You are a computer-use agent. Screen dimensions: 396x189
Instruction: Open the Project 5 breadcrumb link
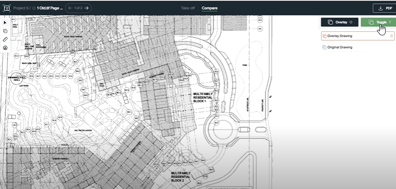point(21,8)
